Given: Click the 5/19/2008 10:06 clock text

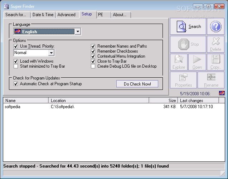Looking at the screenshot, I should 195,93.
